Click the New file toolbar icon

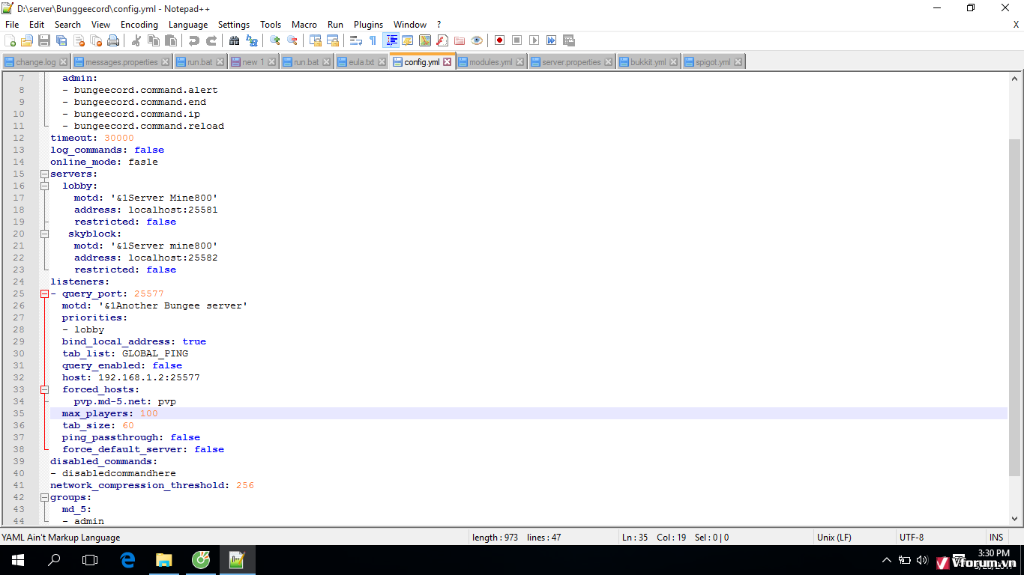click(10, 40)
